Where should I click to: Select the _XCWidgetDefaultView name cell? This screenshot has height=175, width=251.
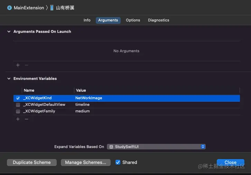pyautogui.click(x=44, y=104)
